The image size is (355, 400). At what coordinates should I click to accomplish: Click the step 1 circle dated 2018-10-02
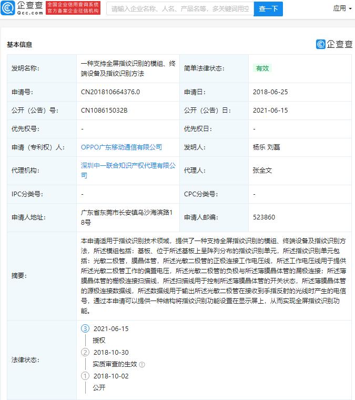click(x=85, y=376)
